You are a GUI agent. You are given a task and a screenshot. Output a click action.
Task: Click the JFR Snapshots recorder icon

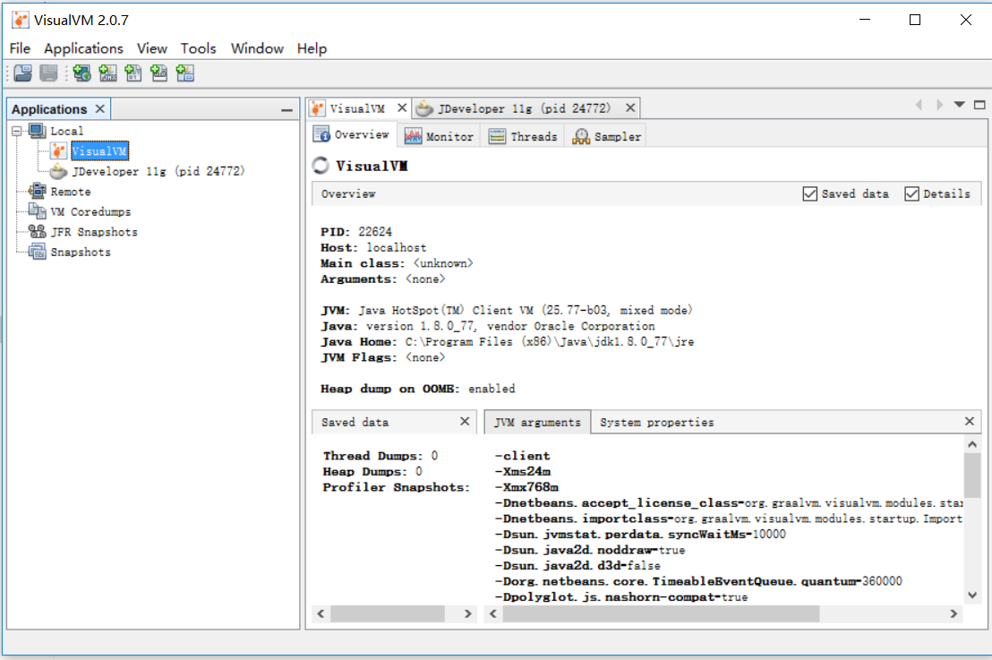coord(38,232)
